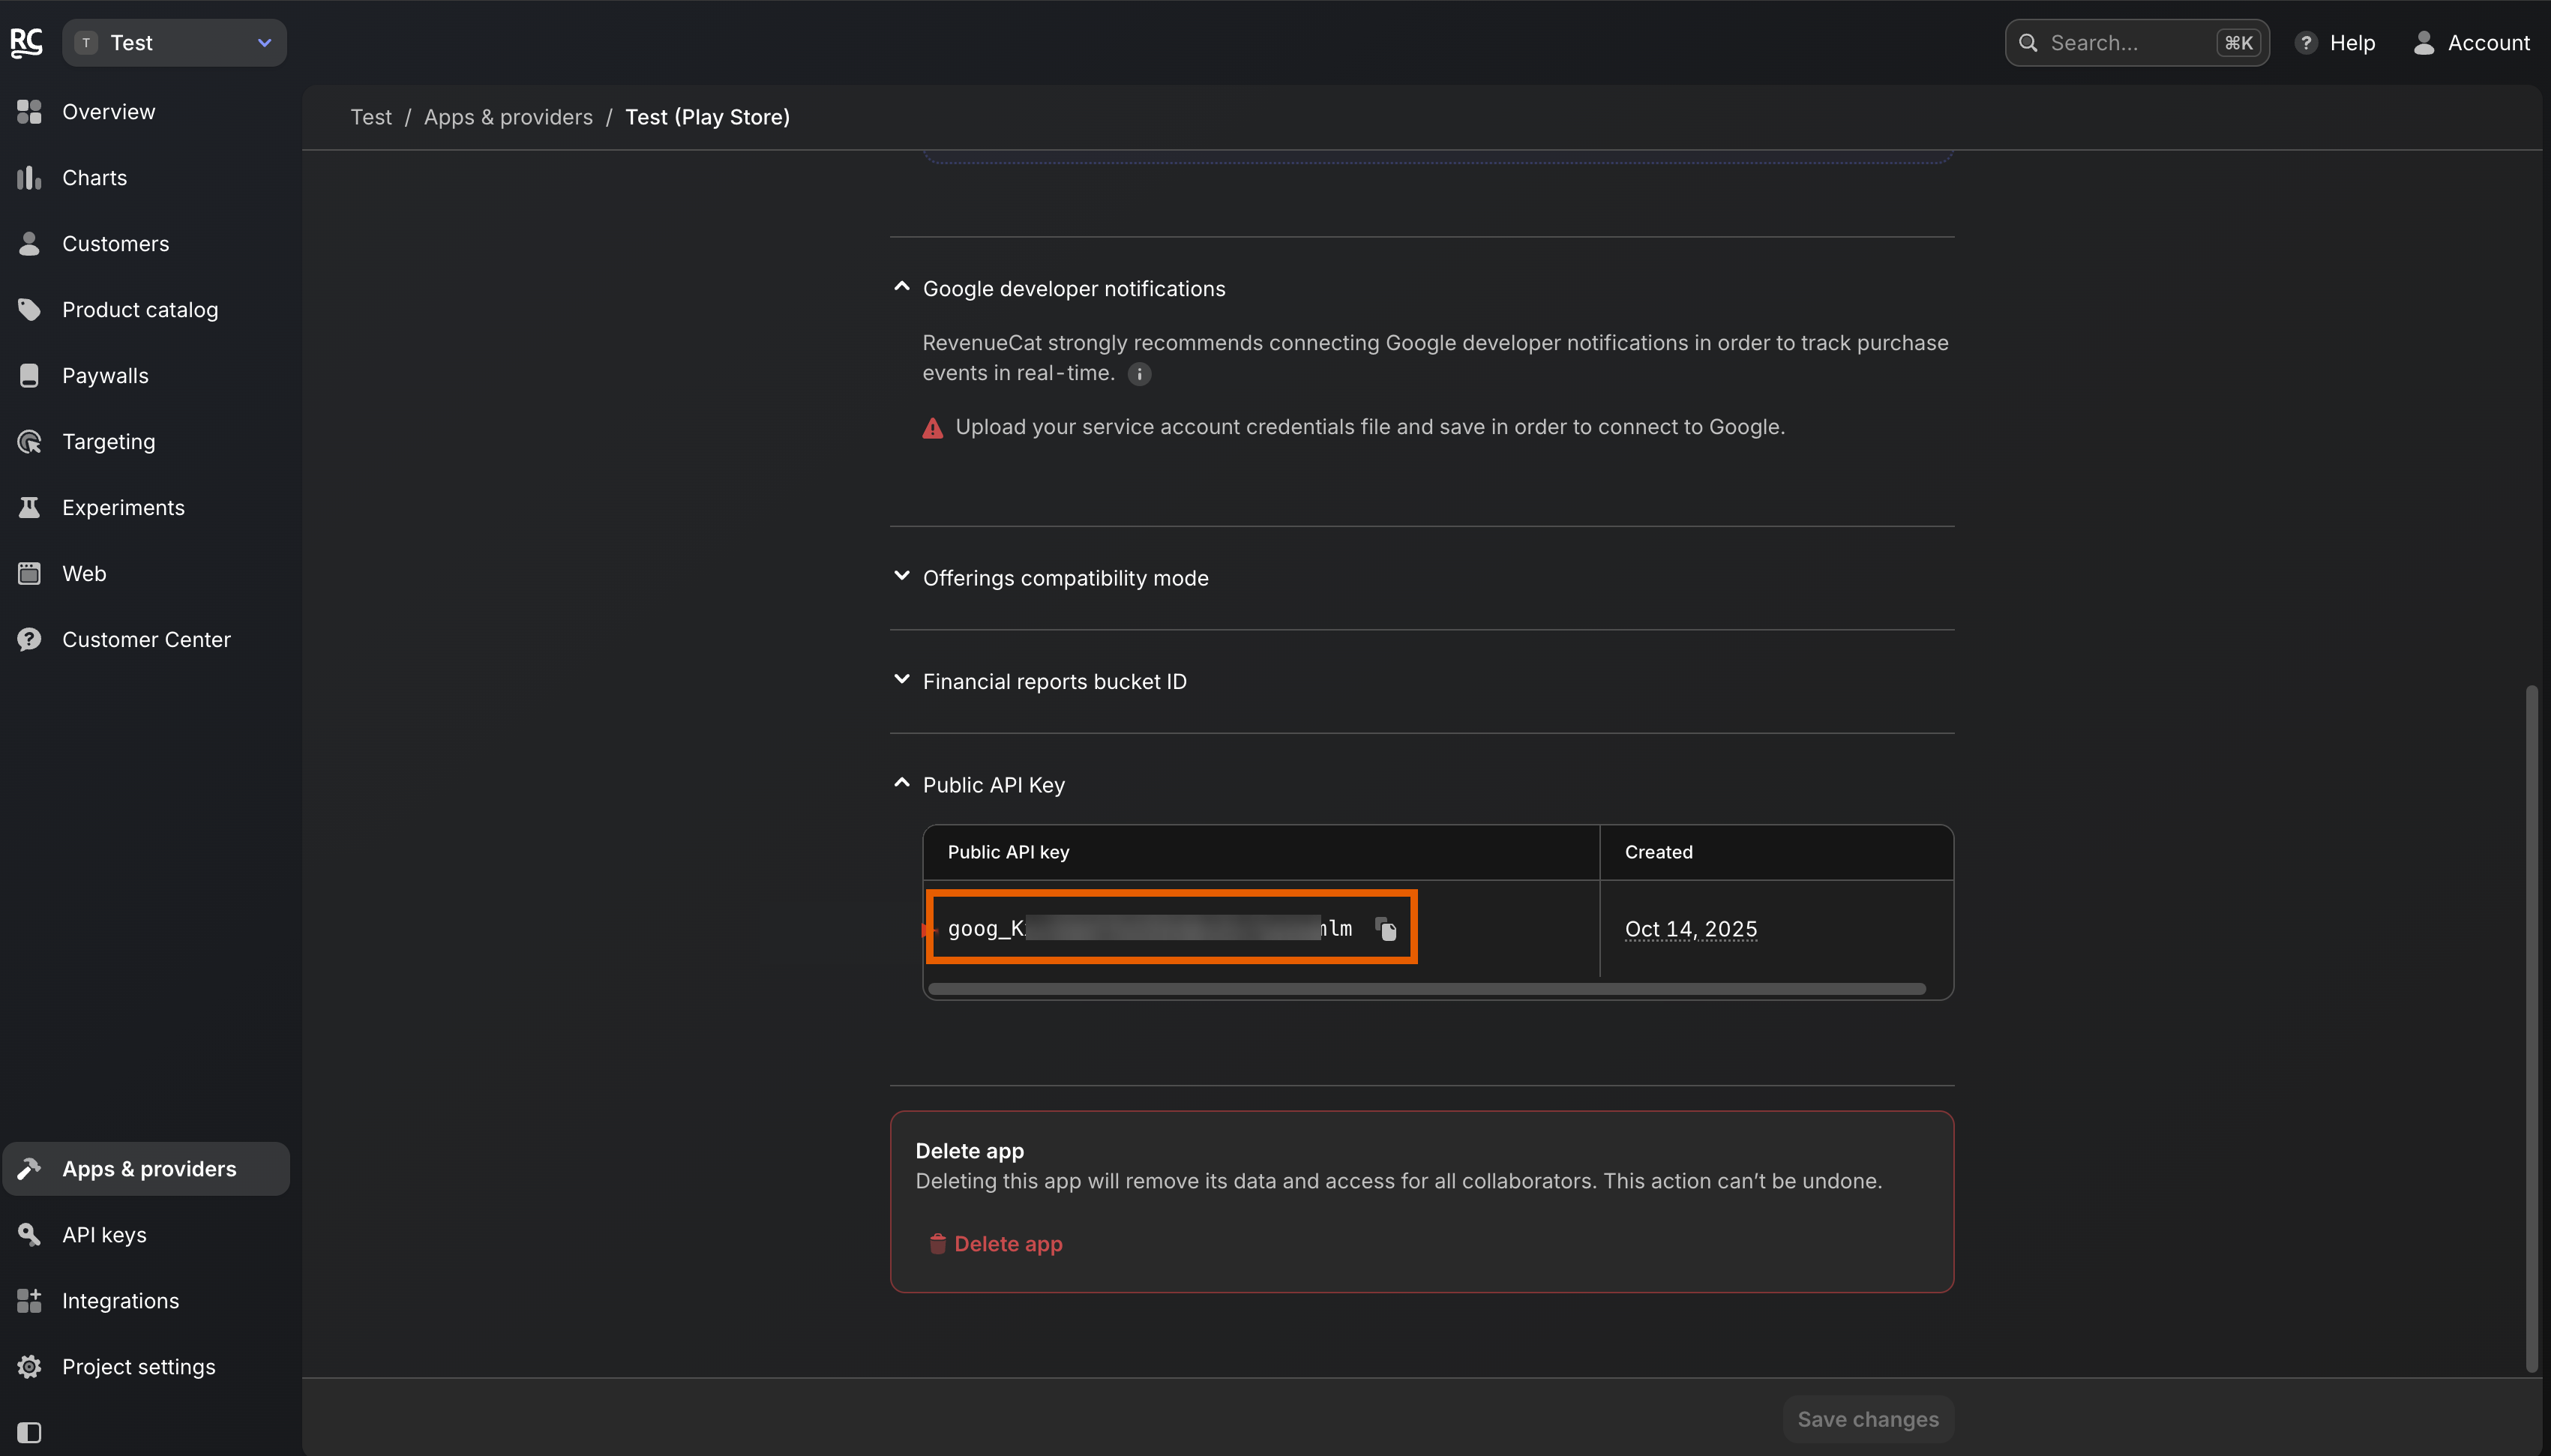The image size is (2551, 1456).
Task: Click the info icon after real-time
Action: pos(1139,374)
